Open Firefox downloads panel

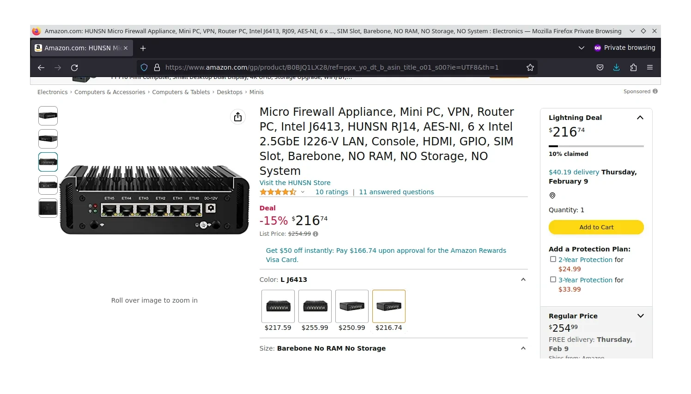(617, 67)
